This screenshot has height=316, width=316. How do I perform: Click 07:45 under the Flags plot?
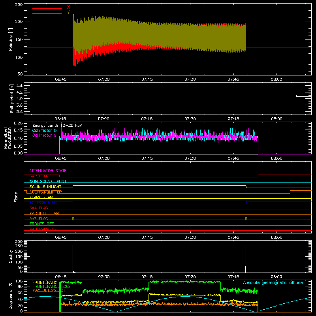[233, 237]
